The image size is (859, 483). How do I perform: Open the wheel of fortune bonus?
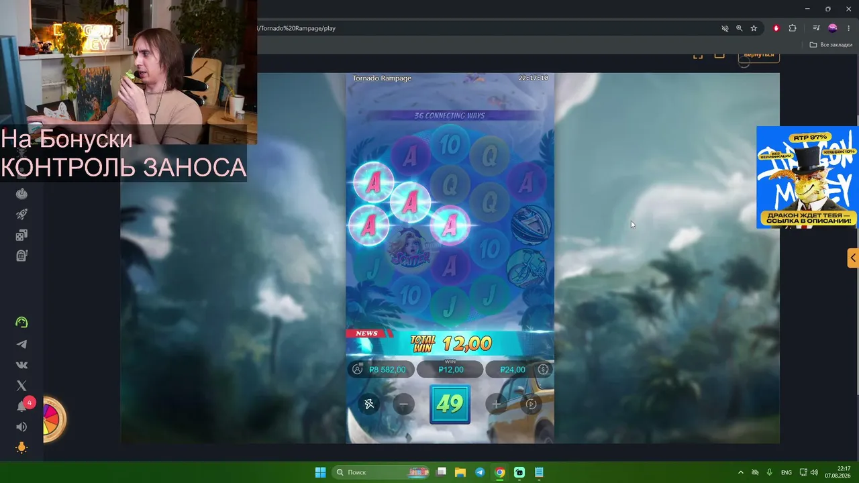(54, 419)
